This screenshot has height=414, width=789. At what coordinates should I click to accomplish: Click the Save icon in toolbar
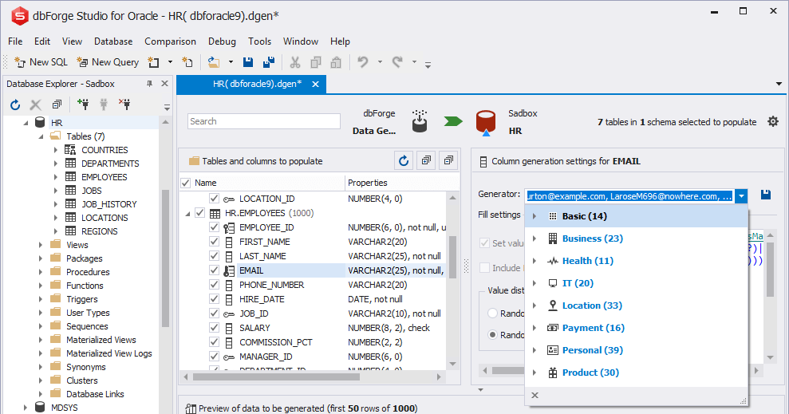click(x=248, y=62)
